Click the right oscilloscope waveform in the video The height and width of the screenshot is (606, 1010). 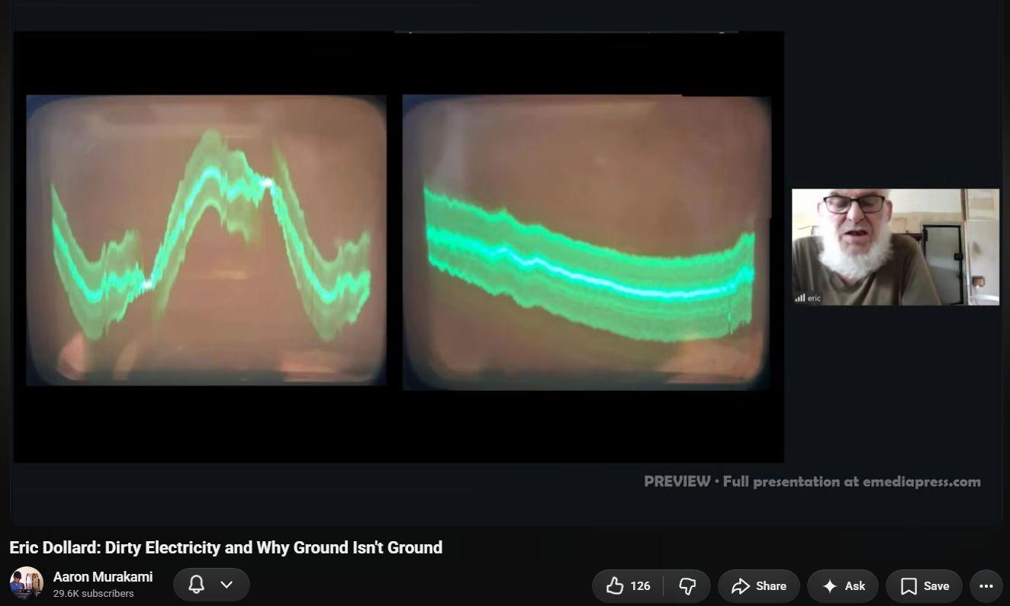tap(587, 242)
